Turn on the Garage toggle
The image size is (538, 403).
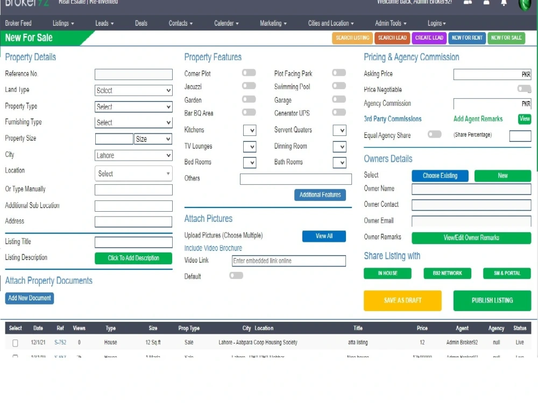pyautogui.click(x=338, y=99)
